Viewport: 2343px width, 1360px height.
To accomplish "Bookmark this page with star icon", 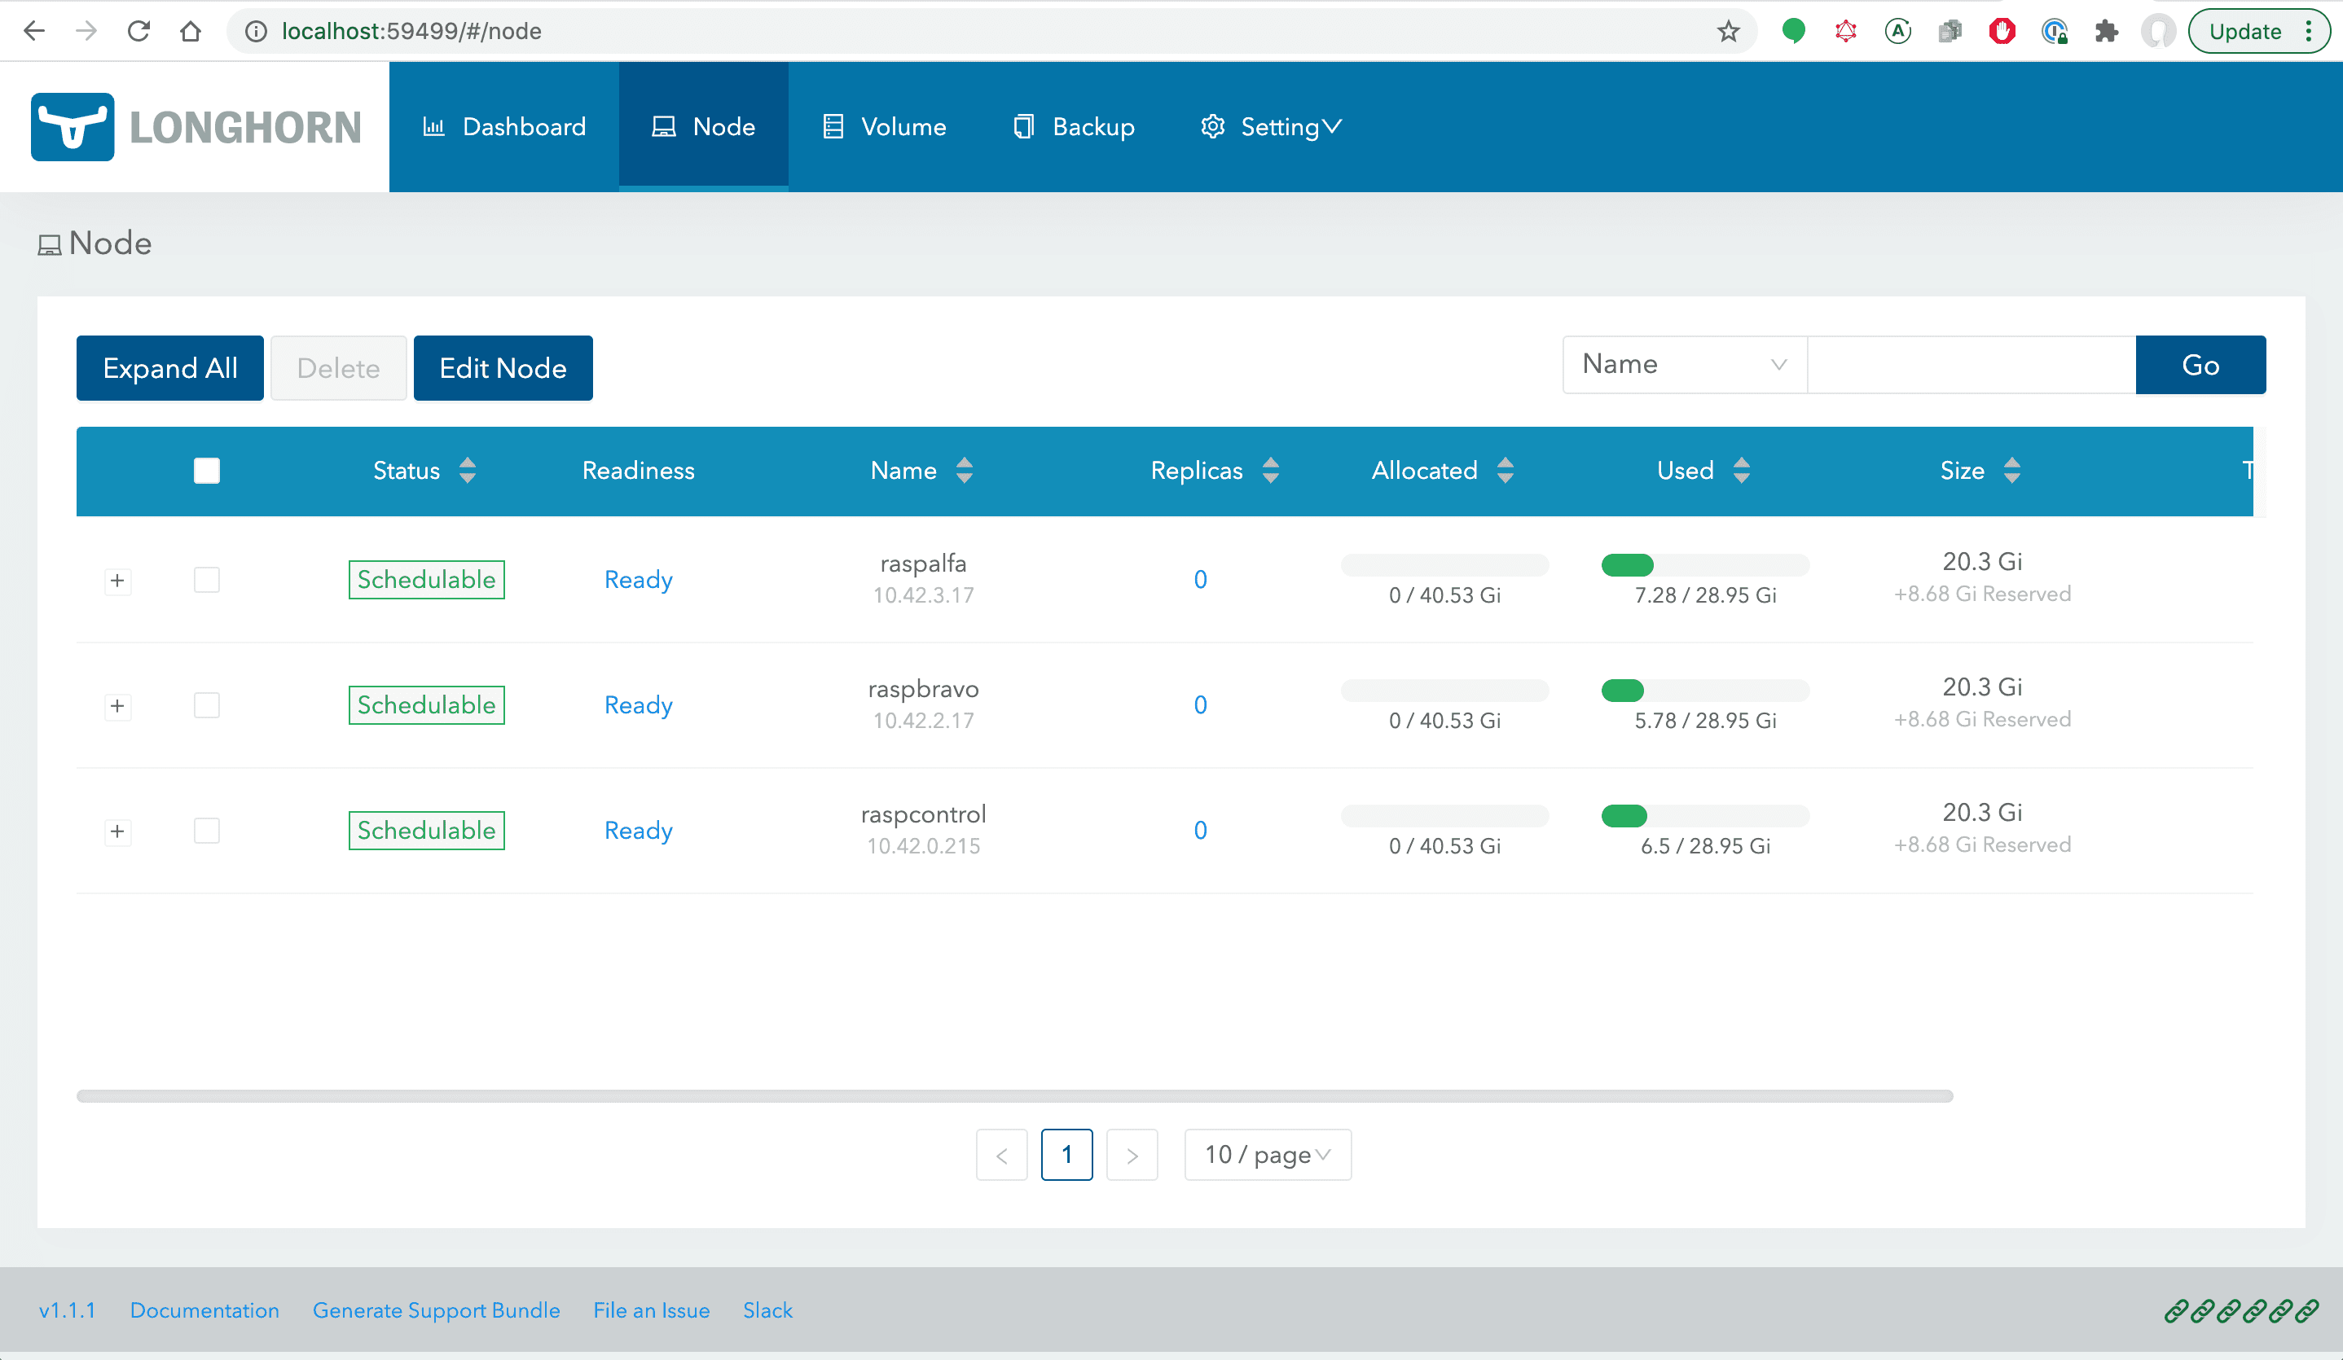I will [x=1727, y=31].
